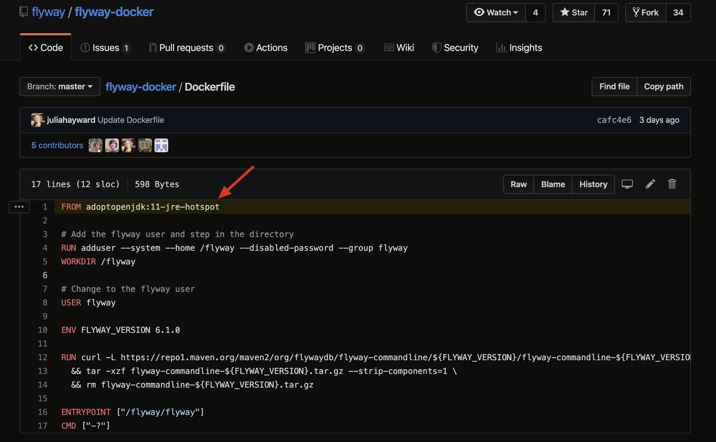Expand the Branch: master selector

(60, 87)
